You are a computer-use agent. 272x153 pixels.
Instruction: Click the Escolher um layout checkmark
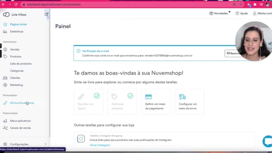[x=97, y=96]
